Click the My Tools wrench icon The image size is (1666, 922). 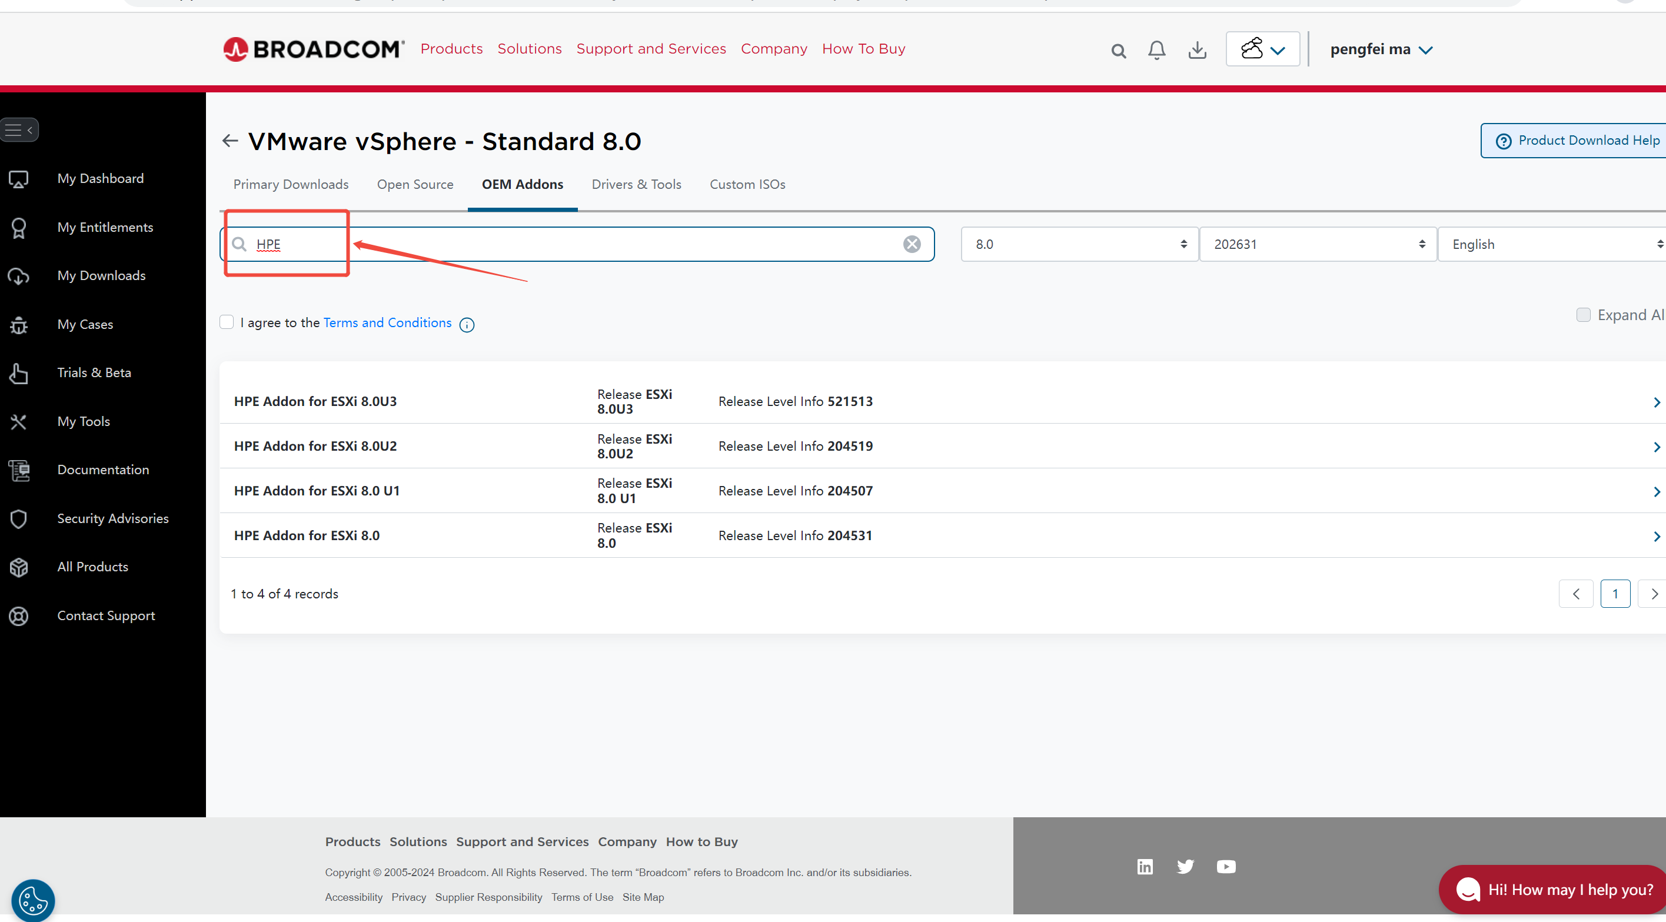tap(18, 421)
